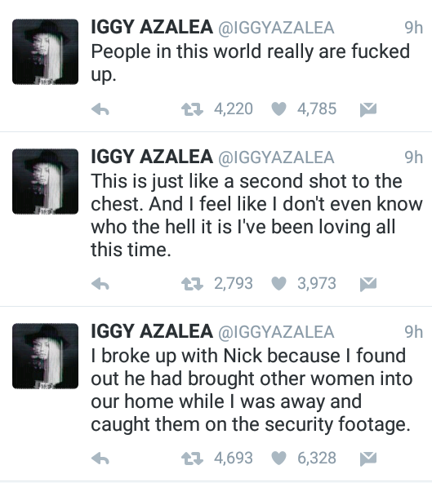
Task: Open the 9h timestamp on the second tweet
Action: pos(413,157)
